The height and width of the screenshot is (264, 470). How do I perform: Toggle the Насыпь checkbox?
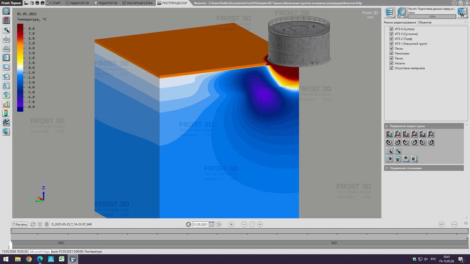click(392, 63)
